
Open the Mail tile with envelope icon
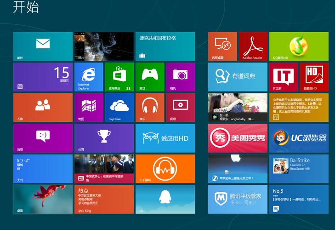click(x=43, y=46)
